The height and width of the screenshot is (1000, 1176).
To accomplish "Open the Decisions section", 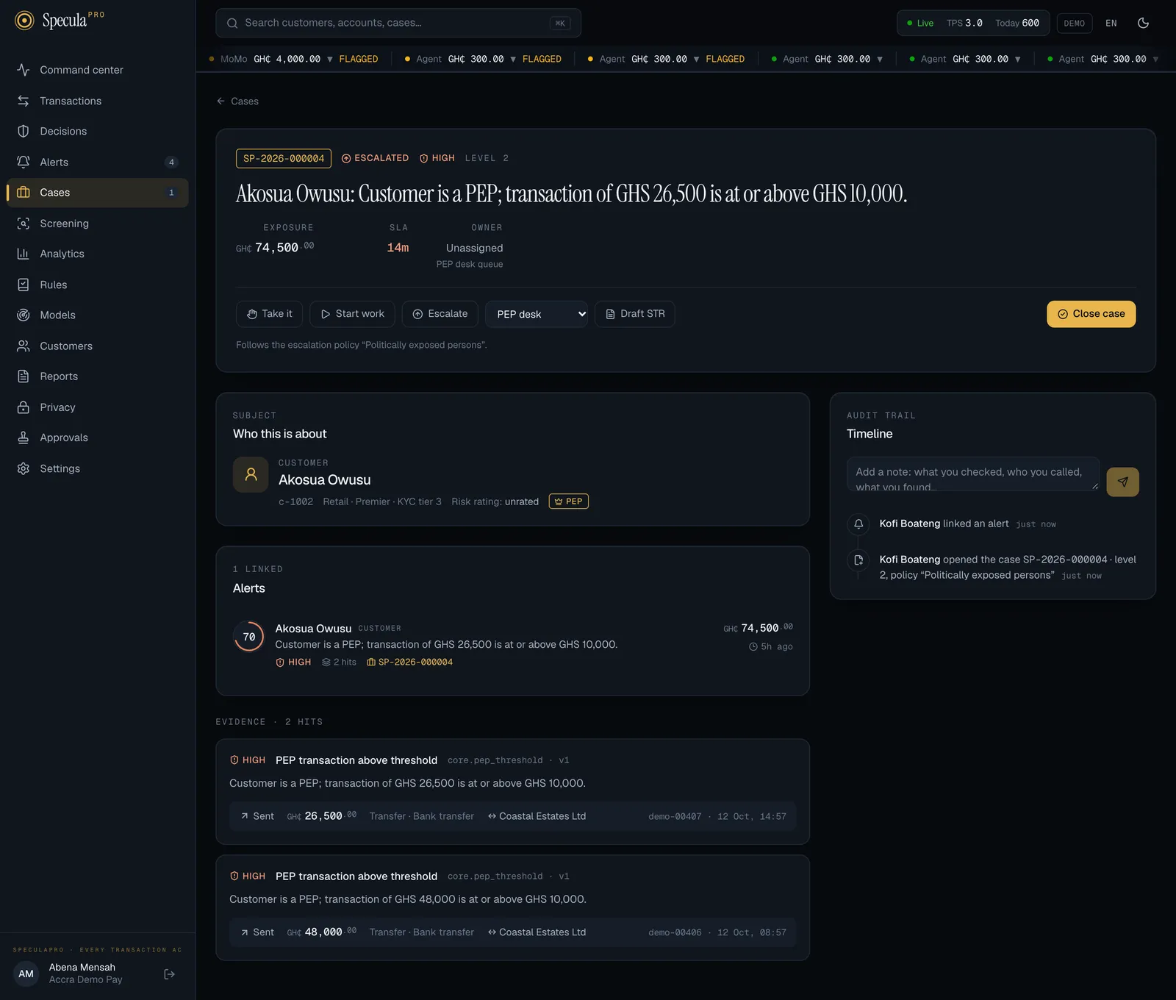I will 97,131.
